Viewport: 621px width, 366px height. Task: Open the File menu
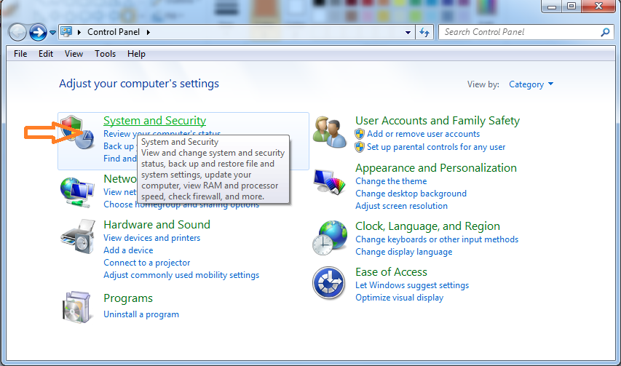[x=20, y=54]
